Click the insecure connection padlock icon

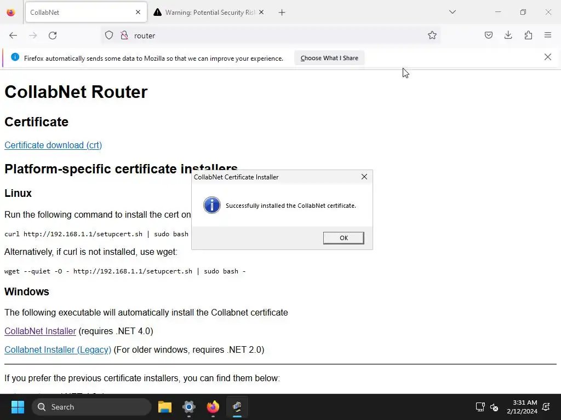(124, 35)
